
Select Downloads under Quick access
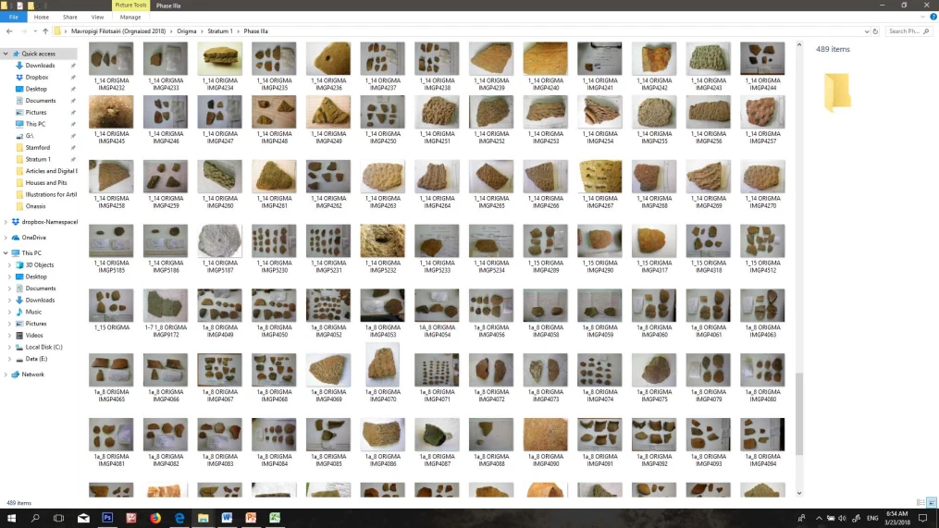(x=40, y=66)
